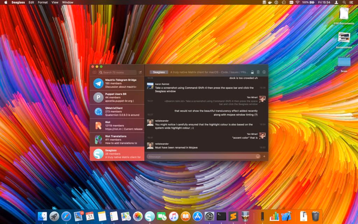Open Spotlight search magnifier in menu bar
The image size is (358, 224).
coord(344,2)
